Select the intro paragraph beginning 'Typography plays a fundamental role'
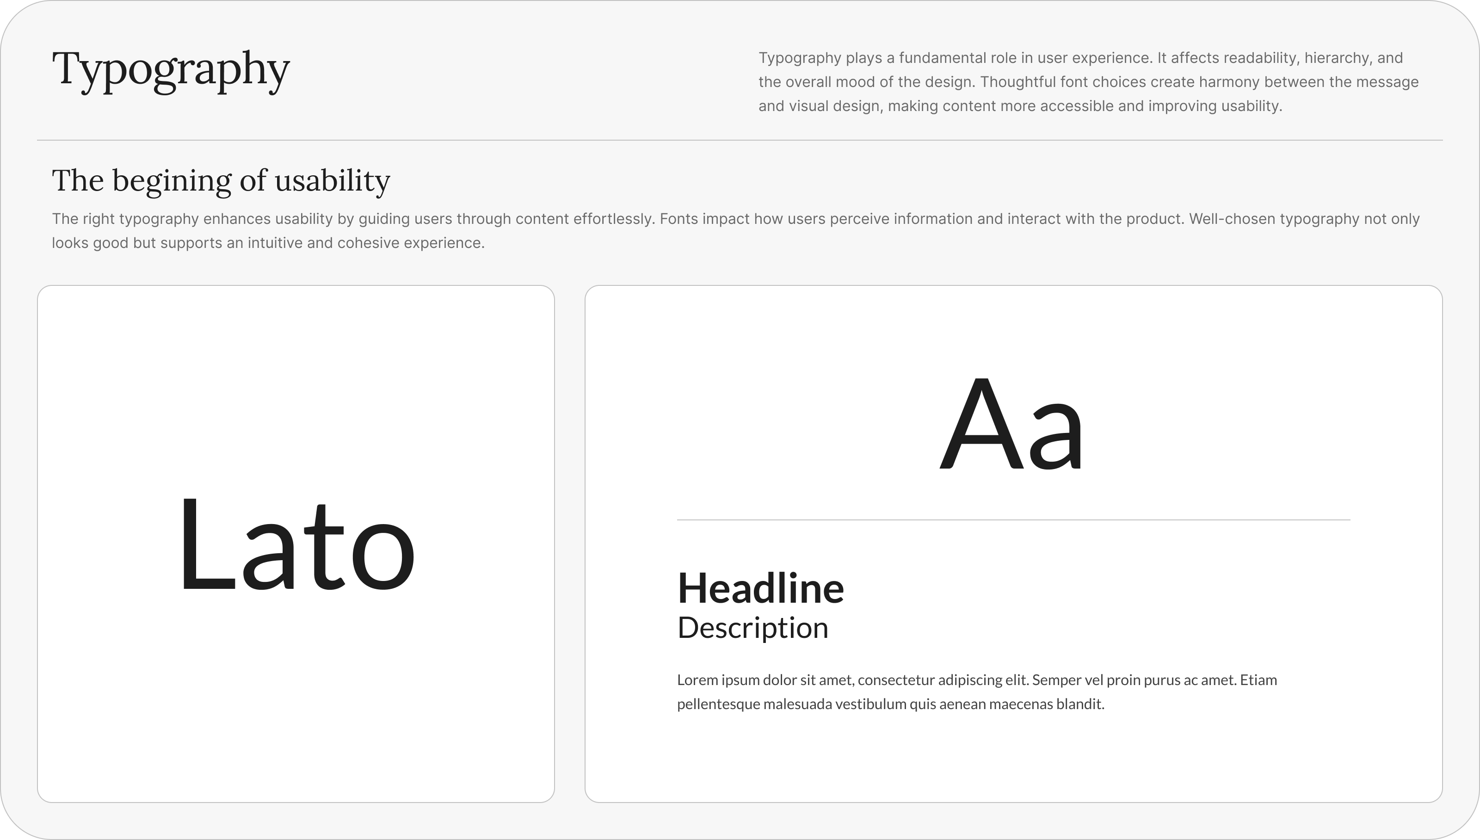 pos(1088,82)
